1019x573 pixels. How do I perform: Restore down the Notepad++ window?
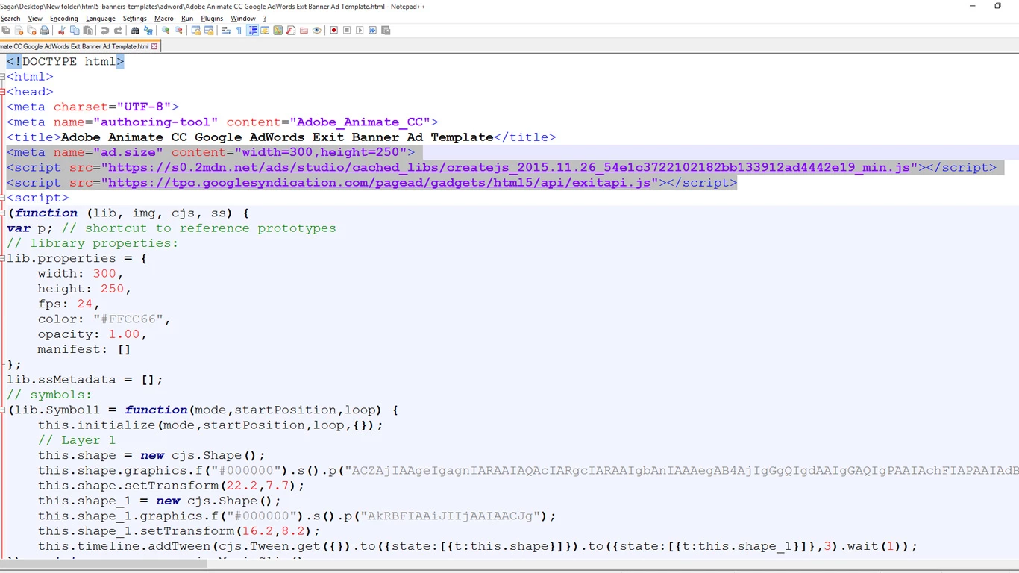point(997,6)
